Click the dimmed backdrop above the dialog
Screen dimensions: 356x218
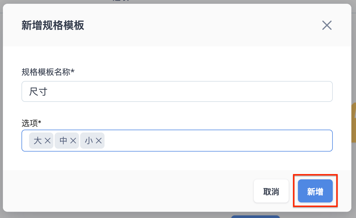click(203, 1)
